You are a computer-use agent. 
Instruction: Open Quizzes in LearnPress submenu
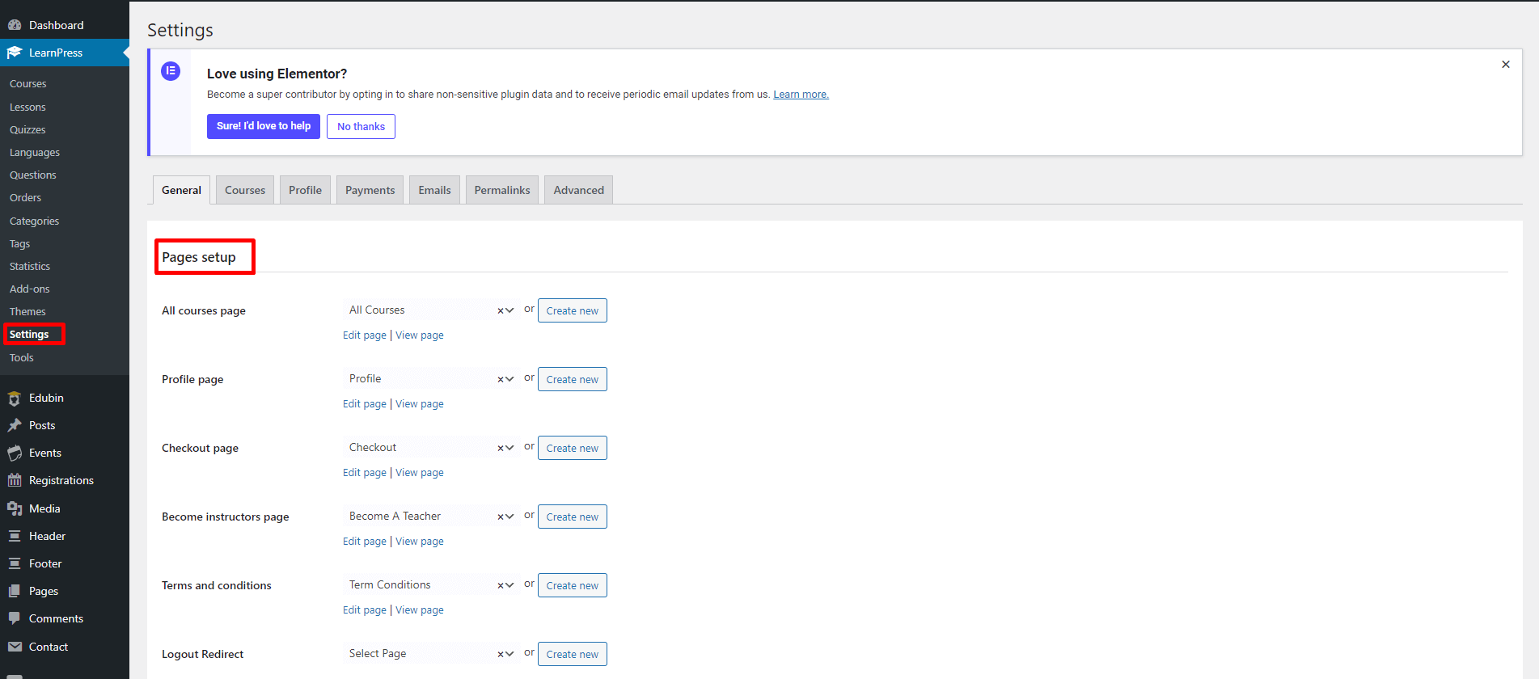[27, 129]
